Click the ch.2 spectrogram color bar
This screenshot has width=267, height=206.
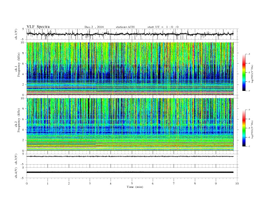point(244,128)
